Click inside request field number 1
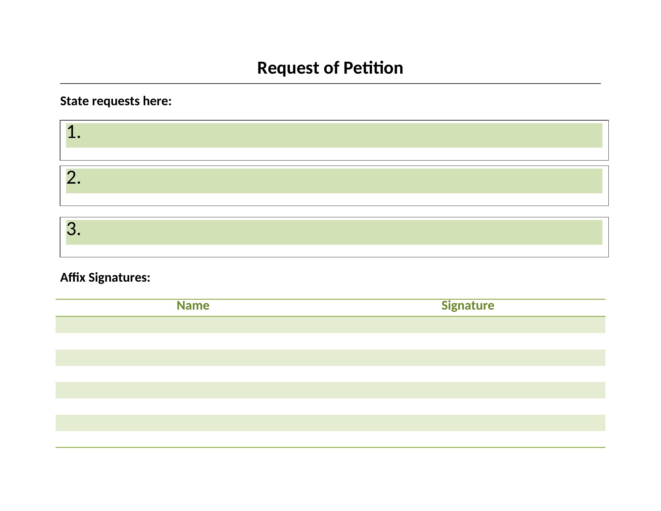Screen dimensions: 661x511 [x=334, y=135]
